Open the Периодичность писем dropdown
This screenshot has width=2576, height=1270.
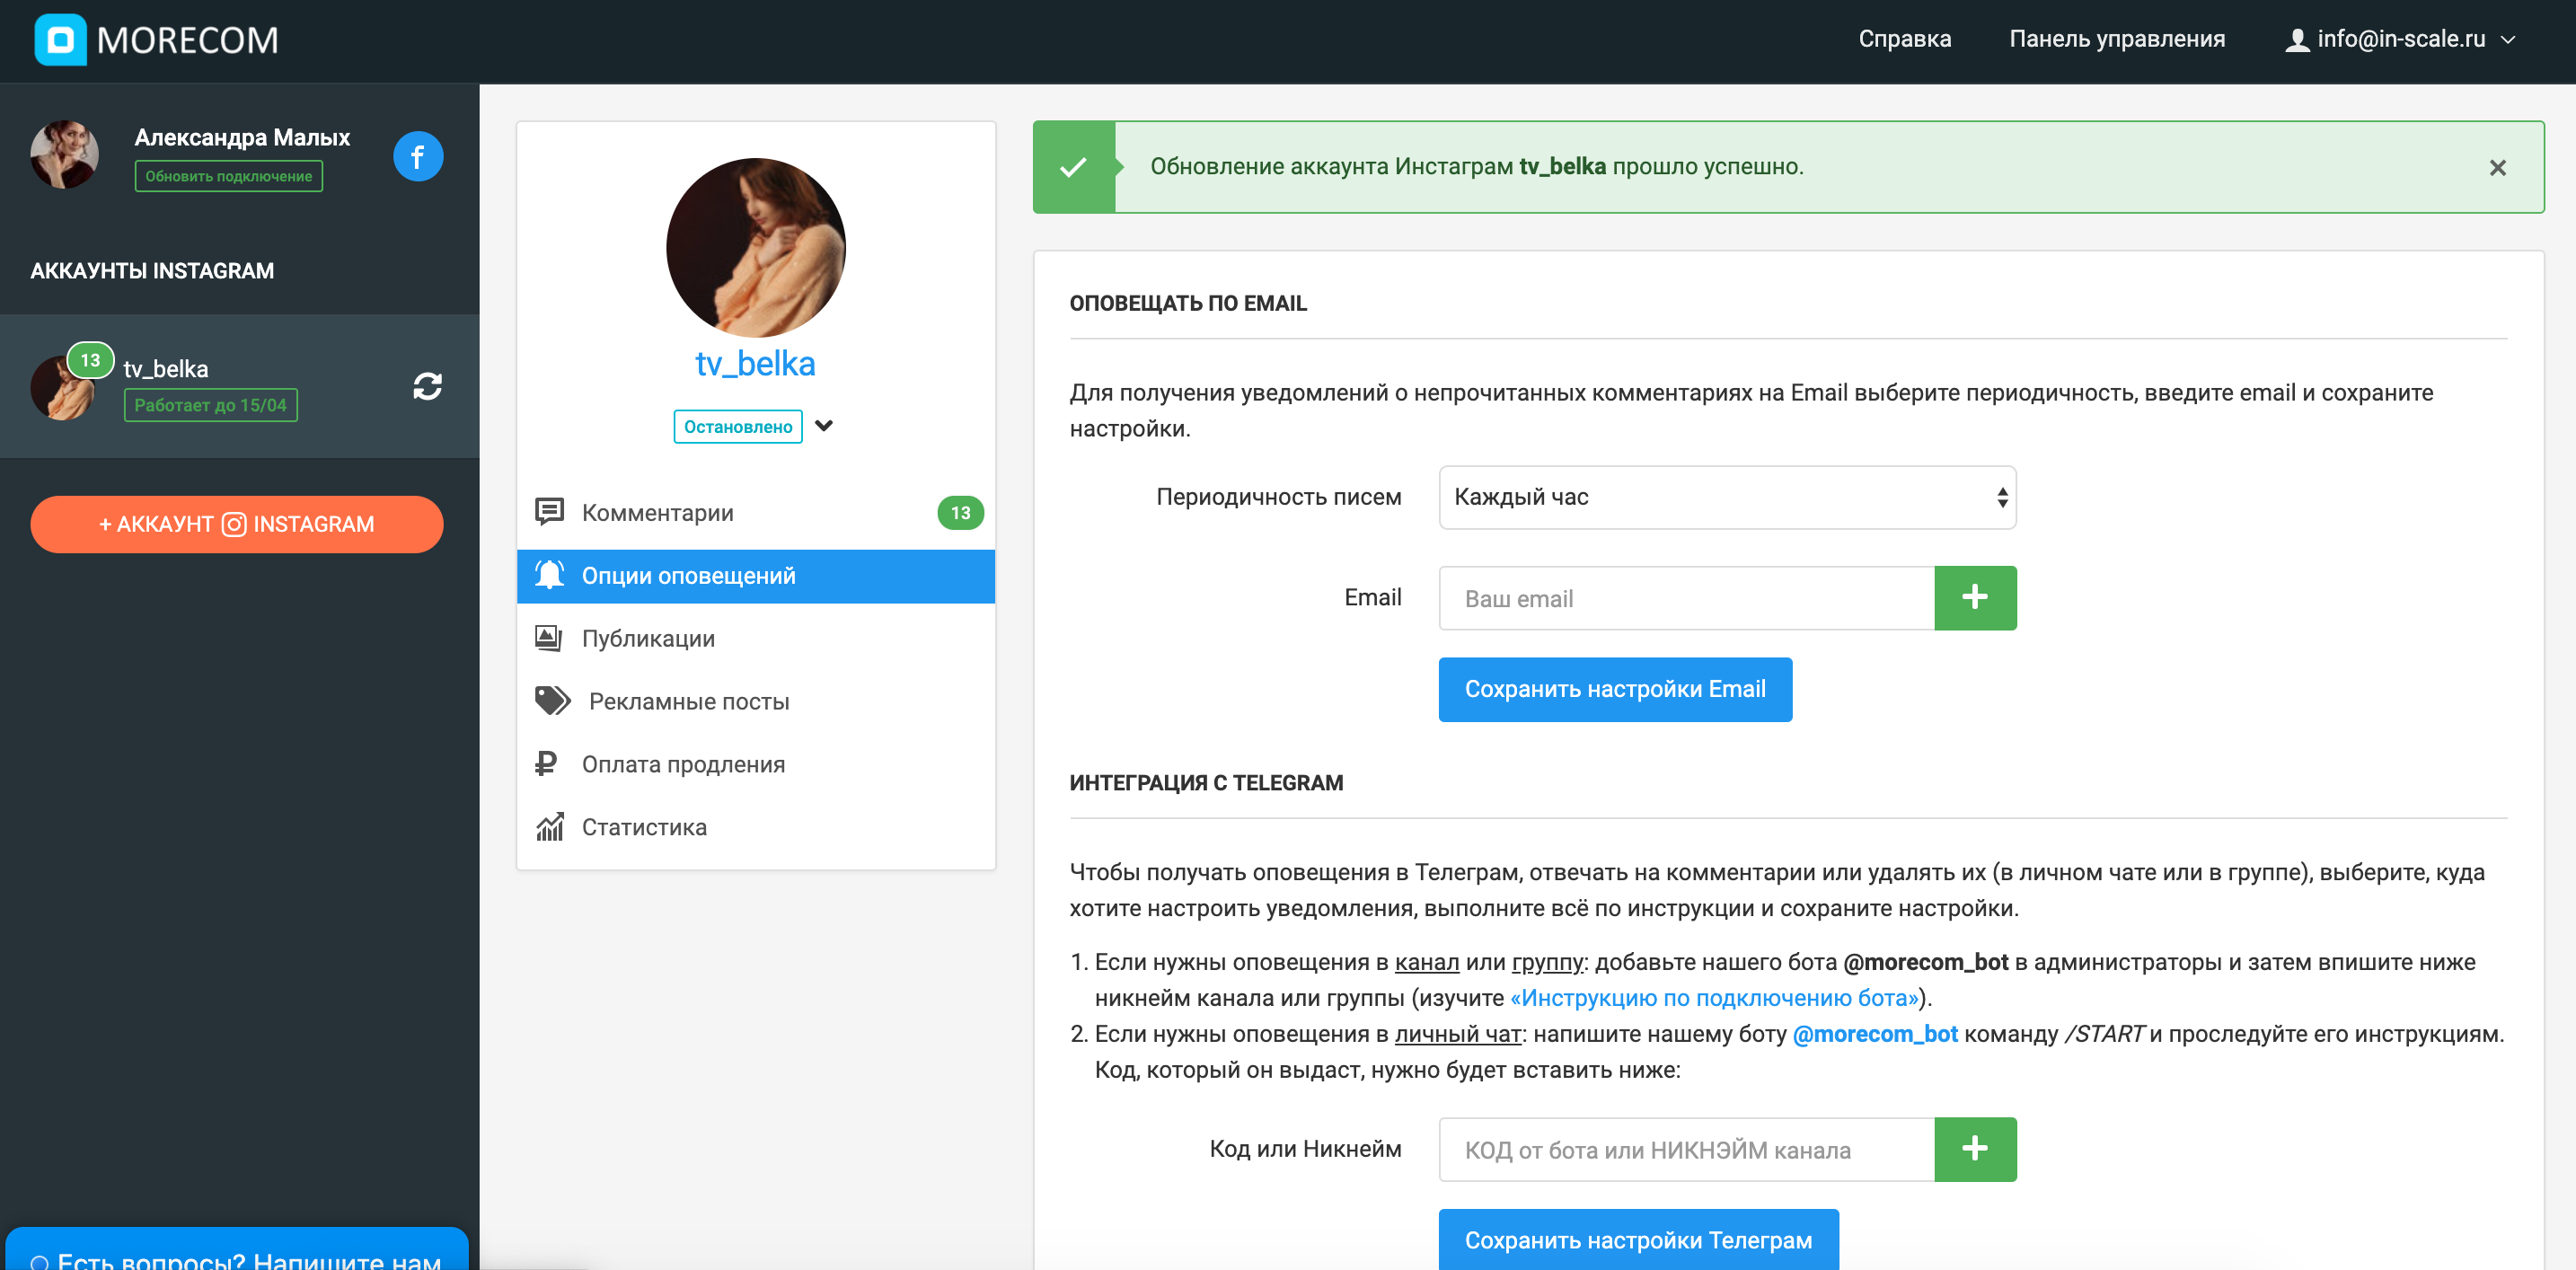coord(1727,497)
